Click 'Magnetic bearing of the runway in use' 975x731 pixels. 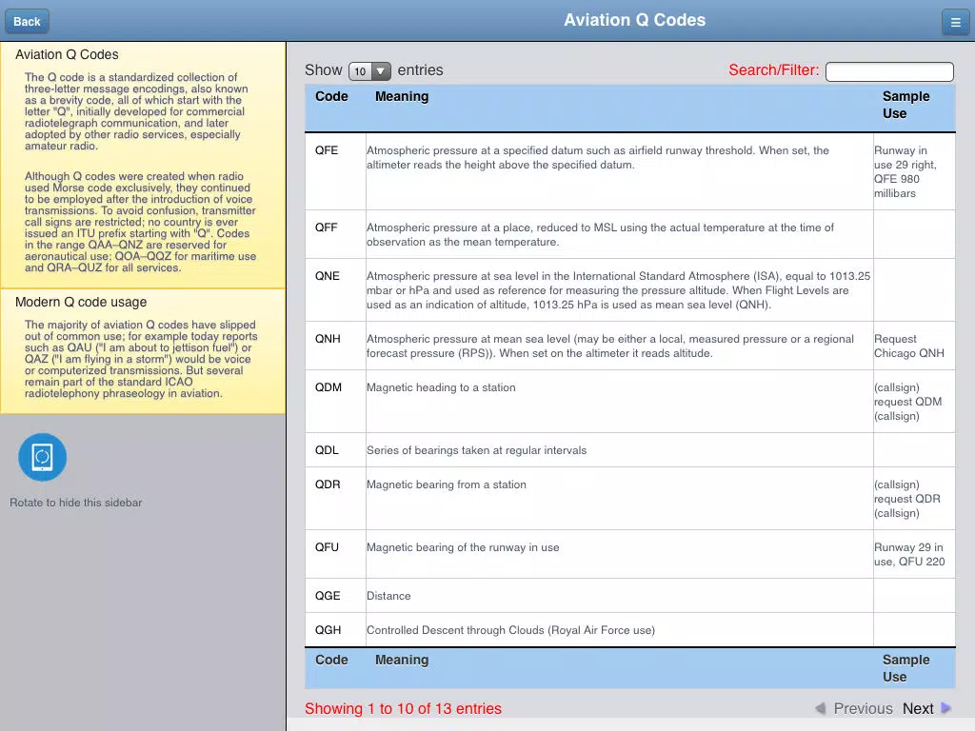coord(463,547)
